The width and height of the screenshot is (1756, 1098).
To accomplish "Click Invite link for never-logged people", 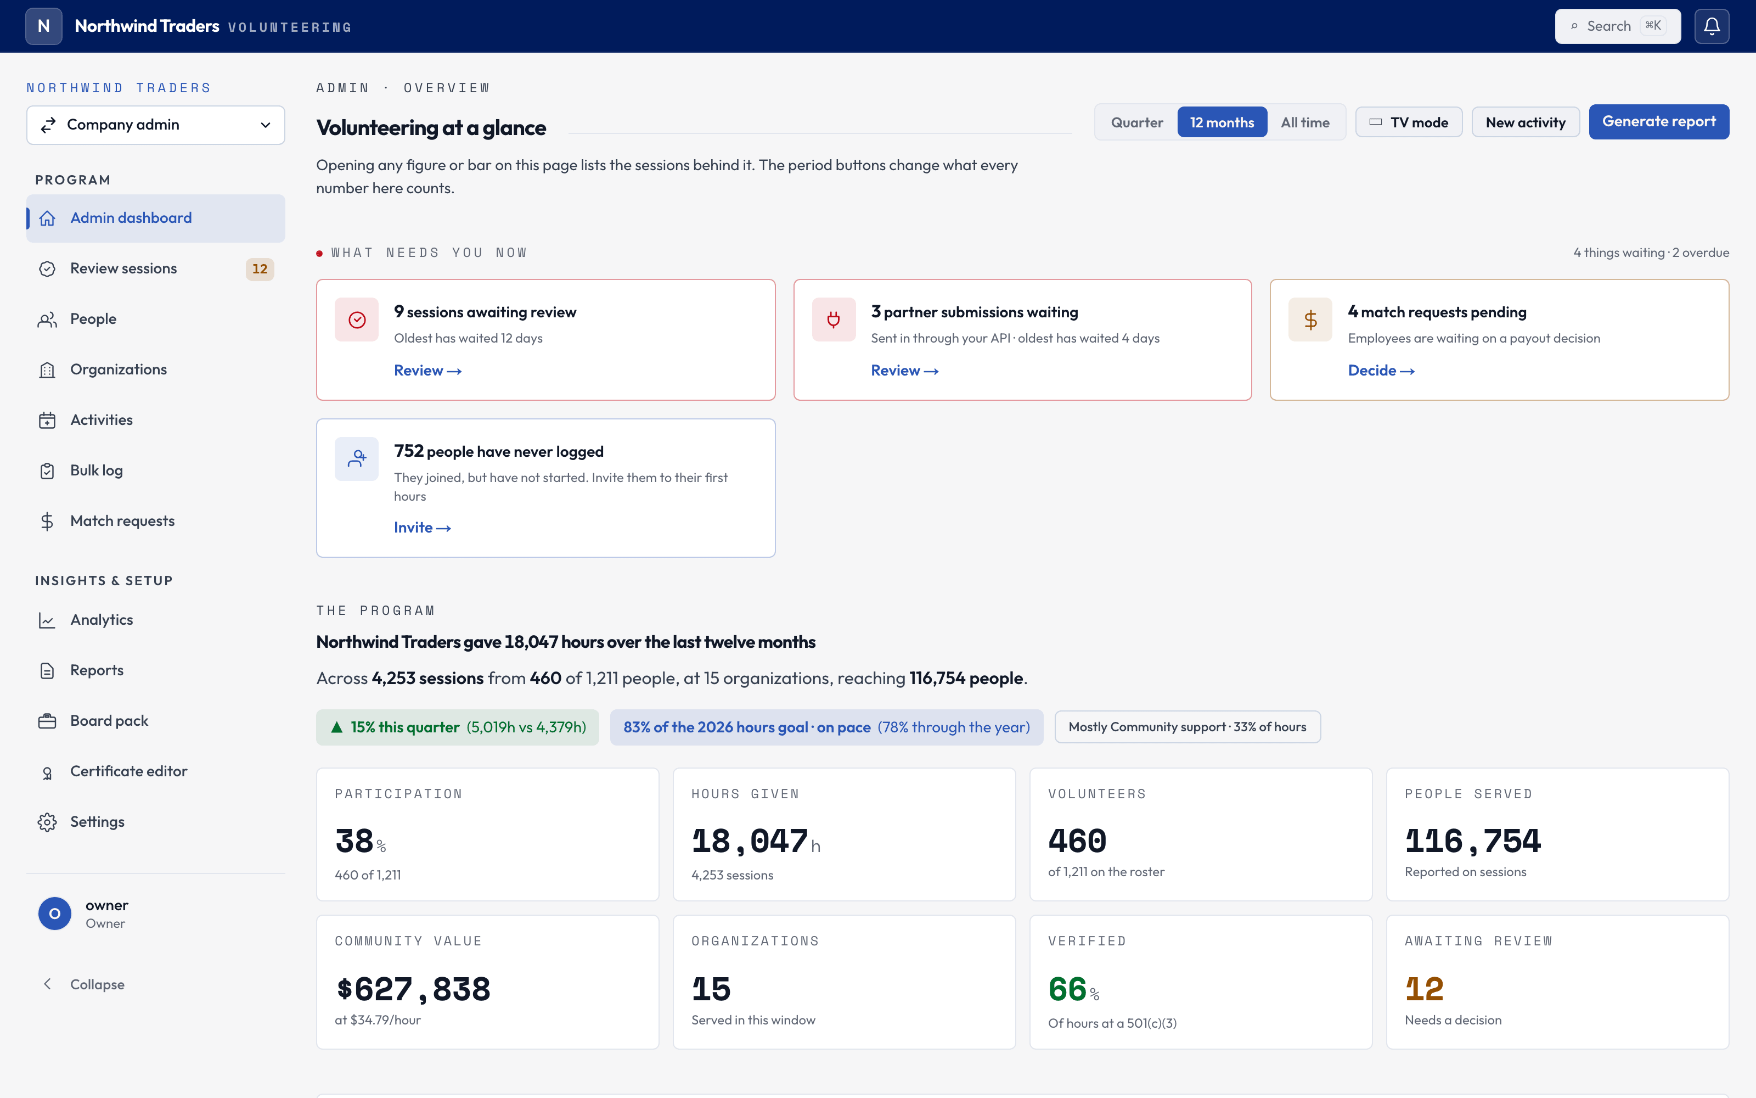I will 423,527.
